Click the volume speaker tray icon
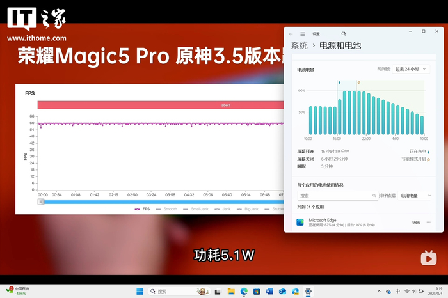The height and width of the screenshot is (298, 448). tap(413, 291)
